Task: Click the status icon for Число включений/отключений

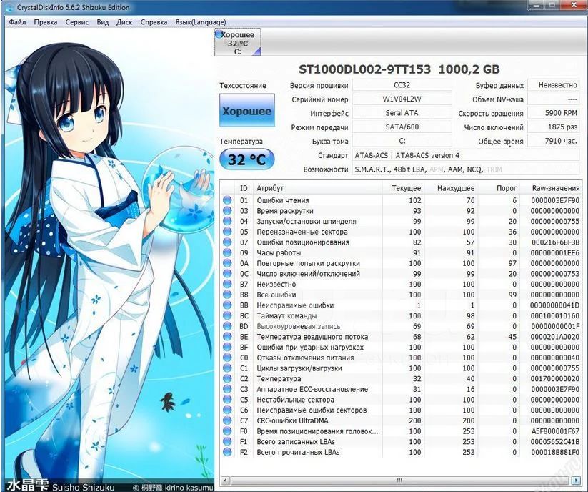Action: pos(227,274)
